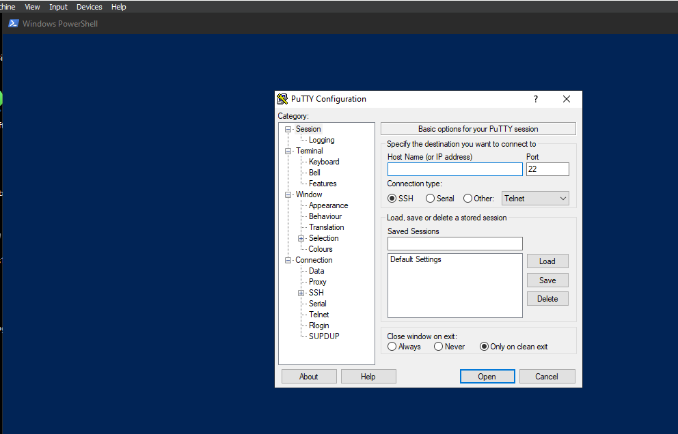Image resolution: width=678 pixels, height=434 pixels.
Task: Open the Devices menu
Action: point(90,7)
